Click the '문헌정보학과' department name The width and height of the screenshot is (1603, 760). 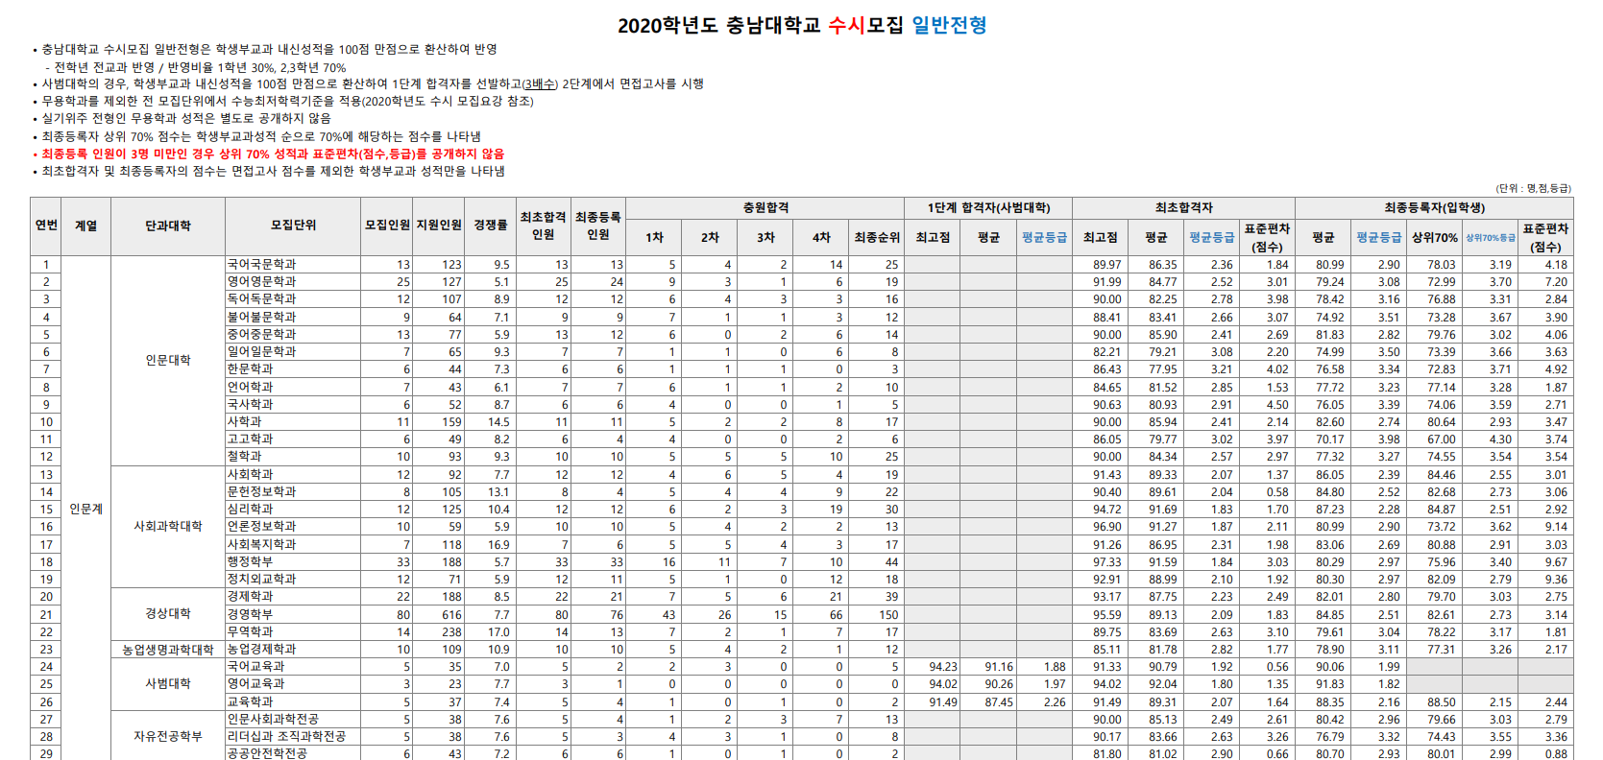click(261, 491)
